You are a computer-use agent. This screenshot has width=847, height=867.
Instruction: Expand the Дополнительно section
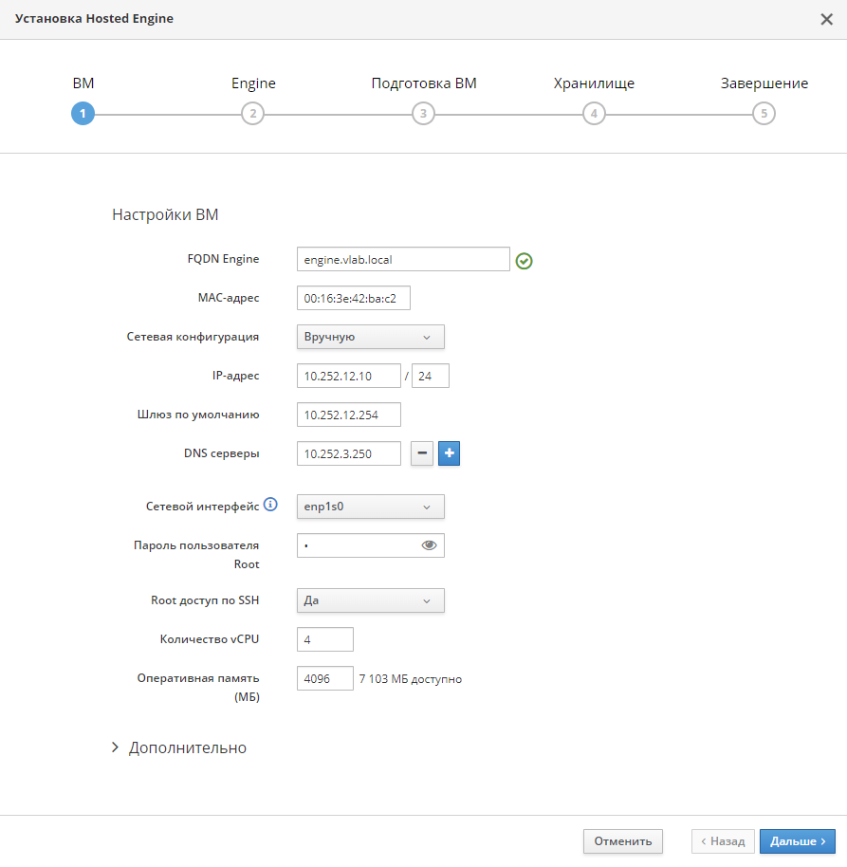point(179,747)
